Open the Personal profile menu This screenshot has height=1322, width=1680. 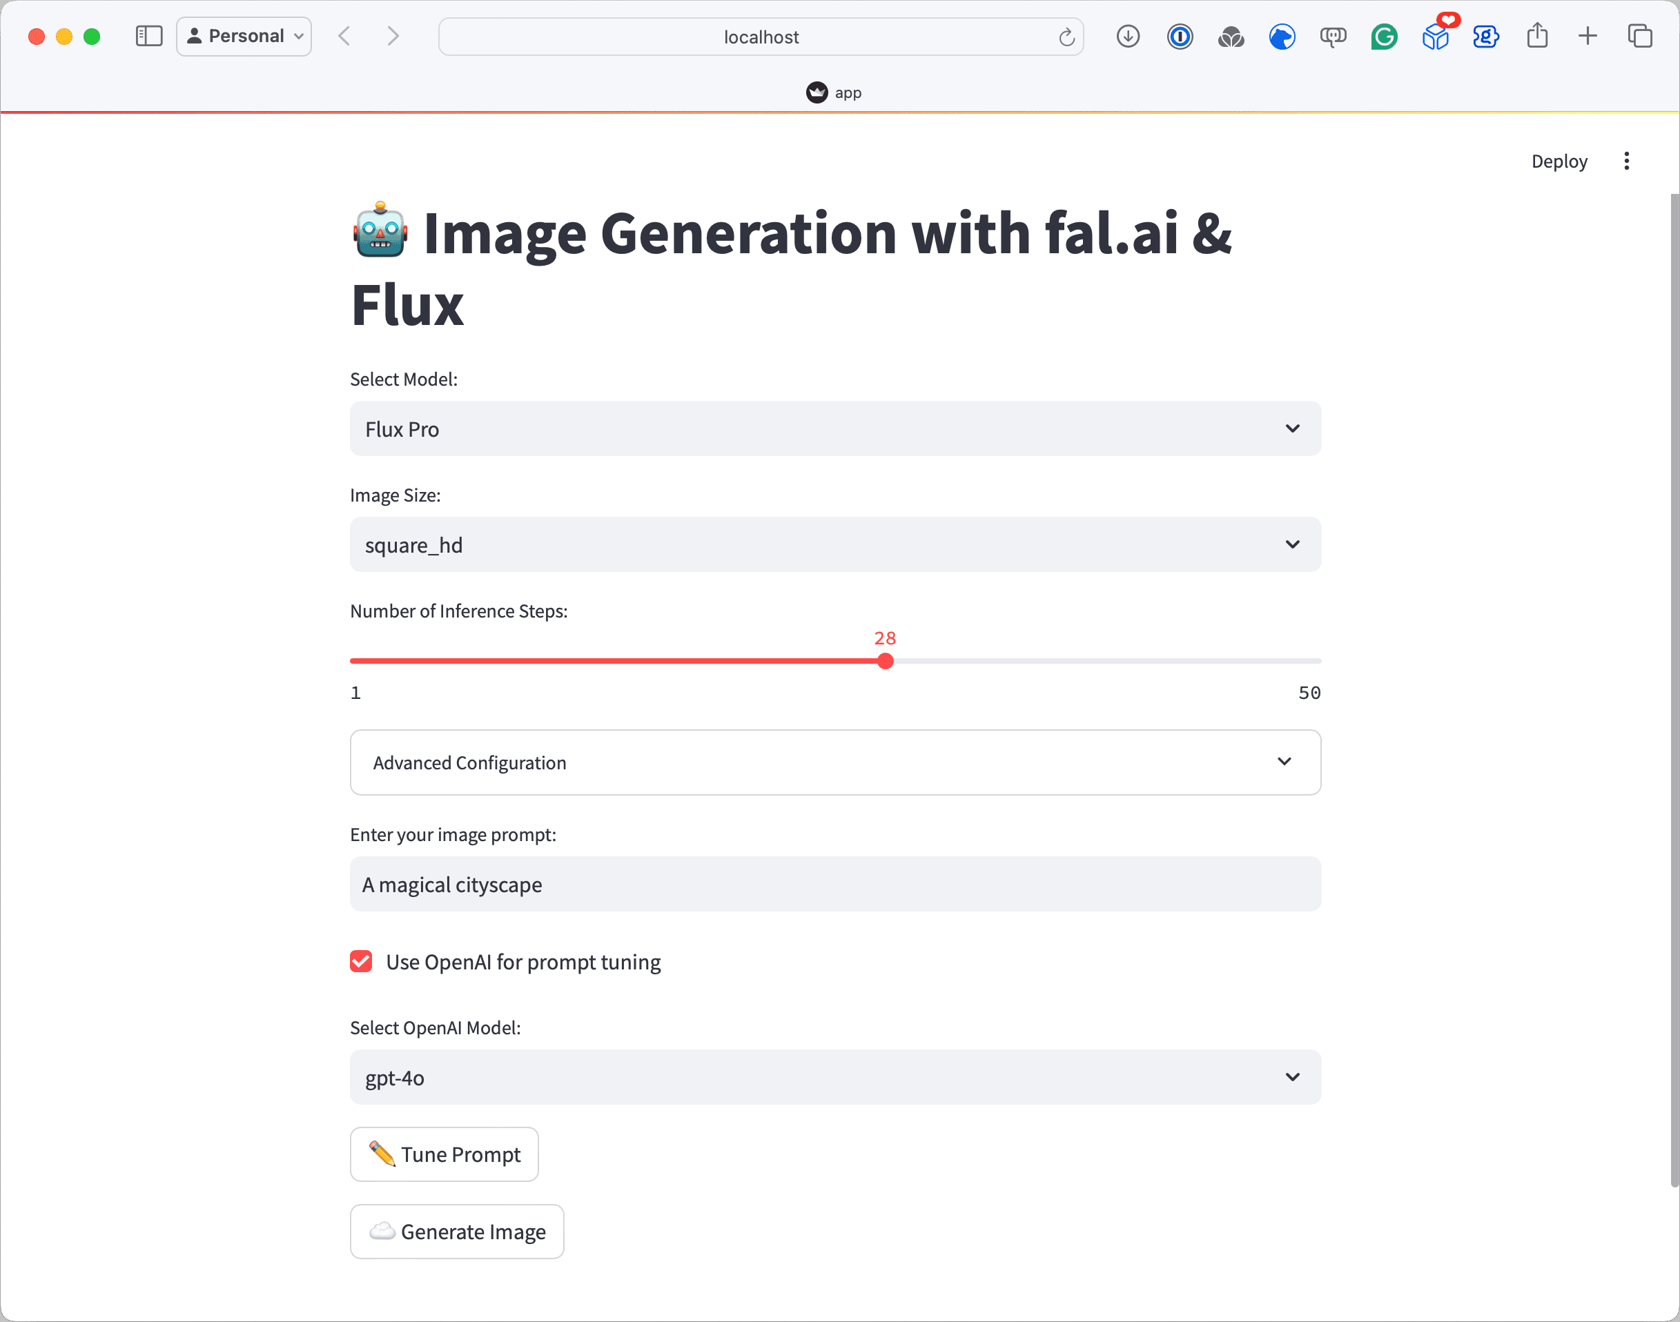tap(244, 37)
